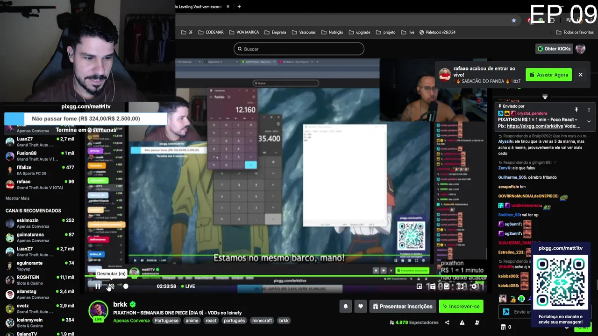
Task: Select the português tag
Action: pyautogui.click(x=234, y=321)
